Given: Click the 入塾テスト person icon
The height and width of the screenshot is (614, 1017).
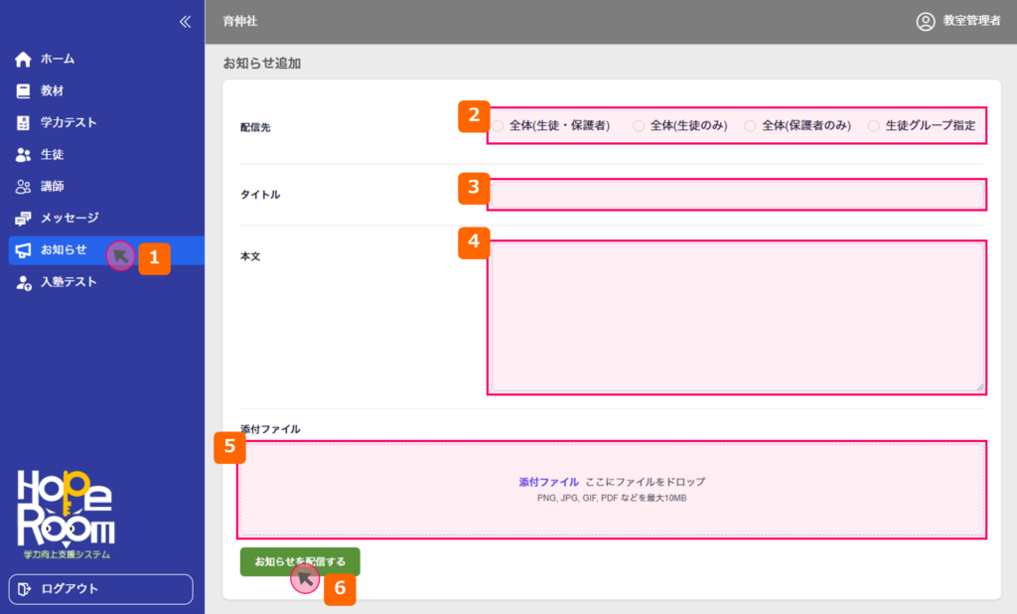Looking at the screenshot, I should coord(24,282).
